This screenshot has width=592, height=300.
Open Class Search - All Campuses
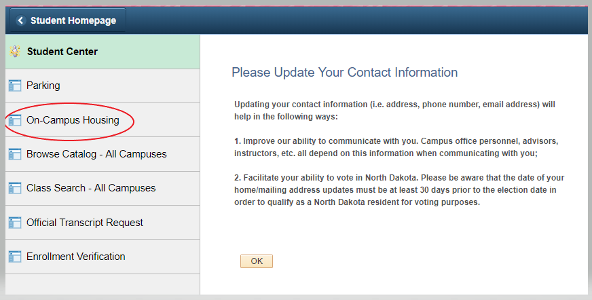point(91,188)
